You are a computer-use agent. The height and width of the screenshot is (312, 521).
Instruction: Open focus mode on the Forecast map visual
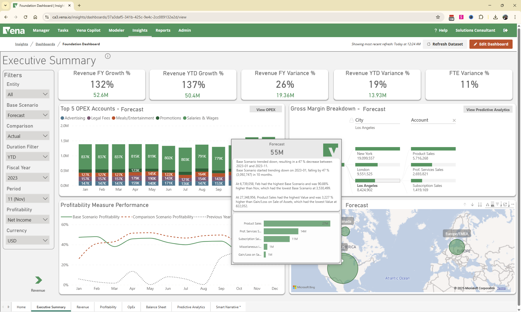click(505, 205)
